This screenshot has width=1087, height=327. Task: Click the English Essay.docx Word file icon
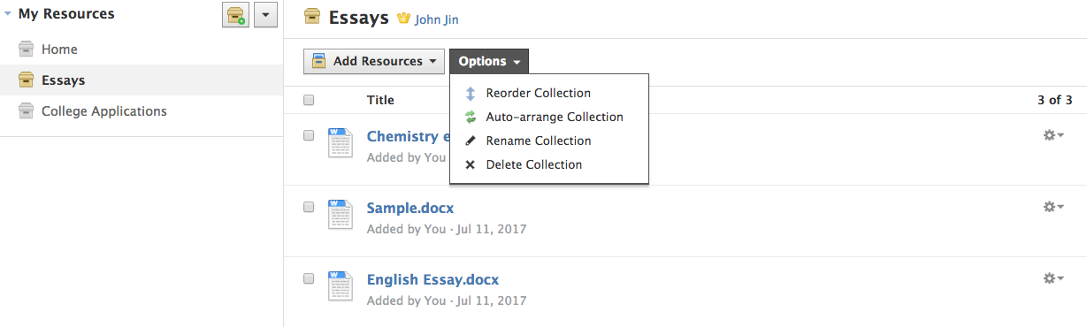(340, 286)
